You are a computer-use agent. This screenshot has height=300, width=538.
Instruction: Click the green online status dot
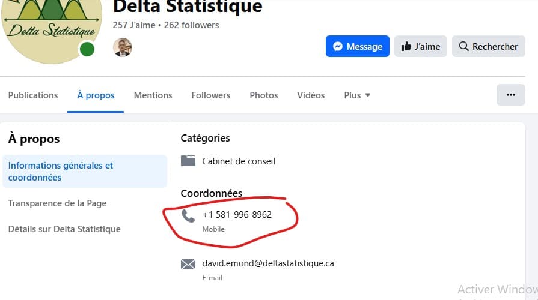pyautogui.click(x=87, y=49)
